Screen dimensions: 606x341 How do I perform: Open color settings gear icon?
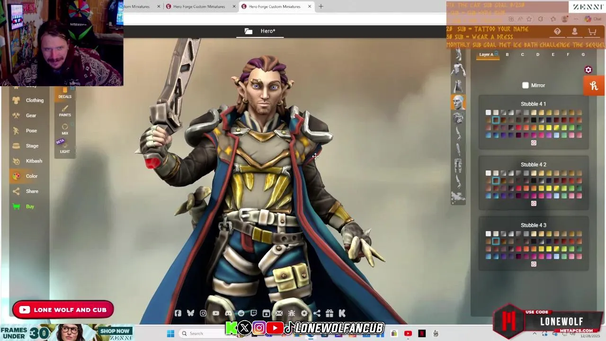tap(588, 70)
